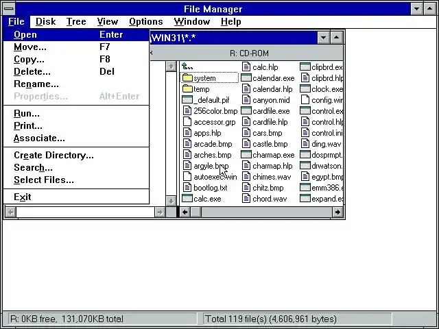The width and height of the screenshot is (439, 329).
Task: Open the Disk menu
Action: 46,21
